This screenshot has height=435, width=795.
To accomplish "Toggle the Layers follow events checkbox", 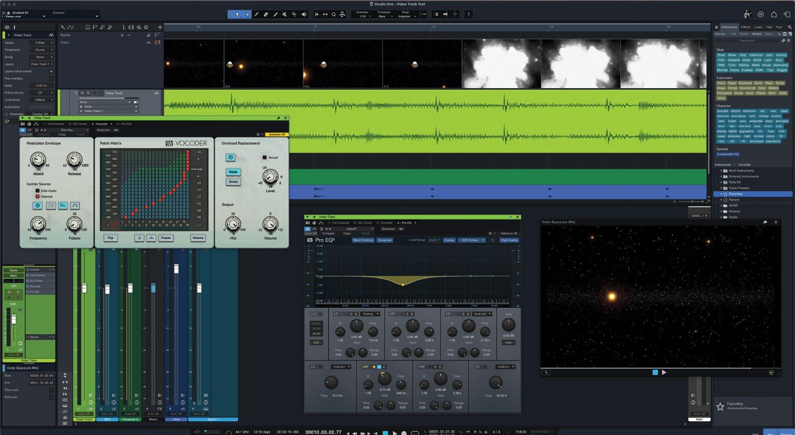I will pos(51,71).
